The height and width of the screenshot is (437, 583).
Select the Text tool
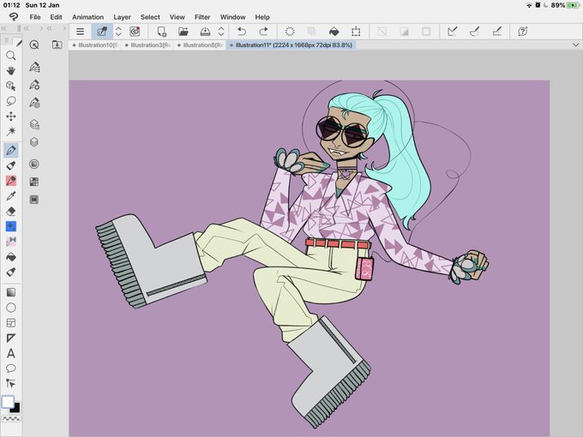click(x=11, y=353)
